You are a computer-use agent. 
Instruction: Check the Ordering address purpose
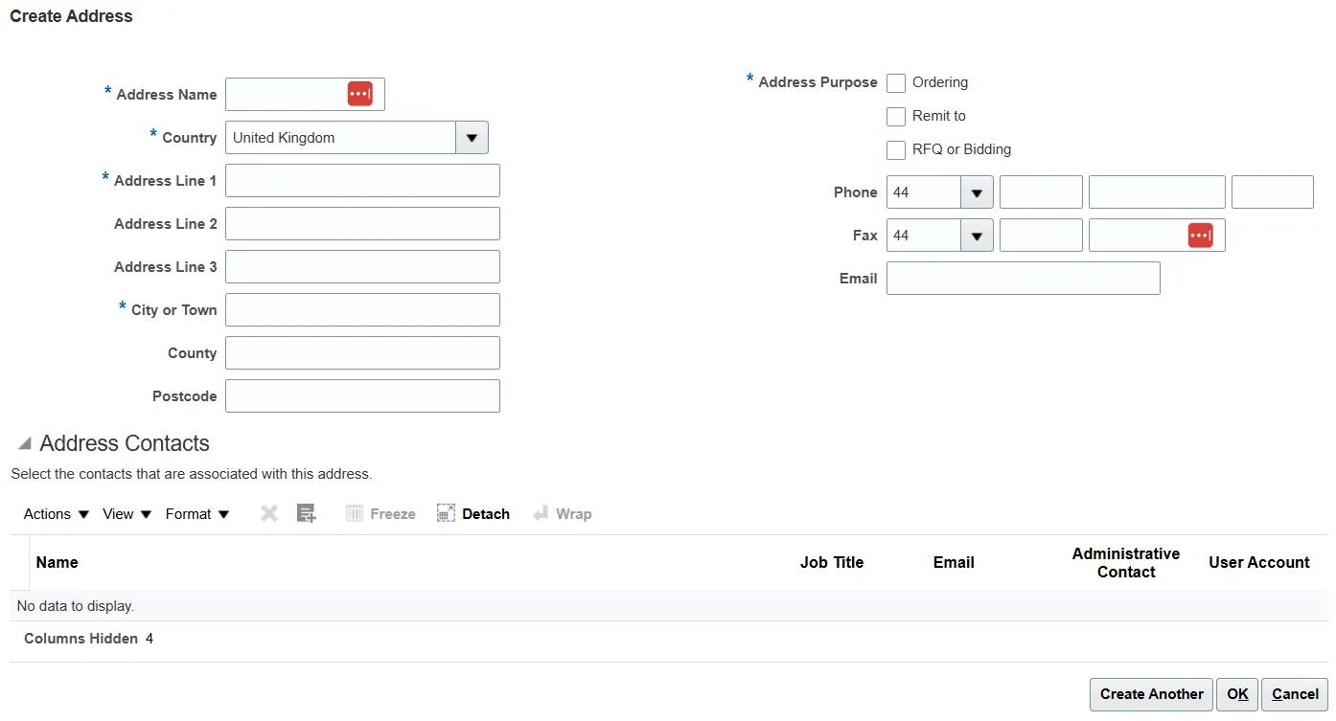coord(896,83)
